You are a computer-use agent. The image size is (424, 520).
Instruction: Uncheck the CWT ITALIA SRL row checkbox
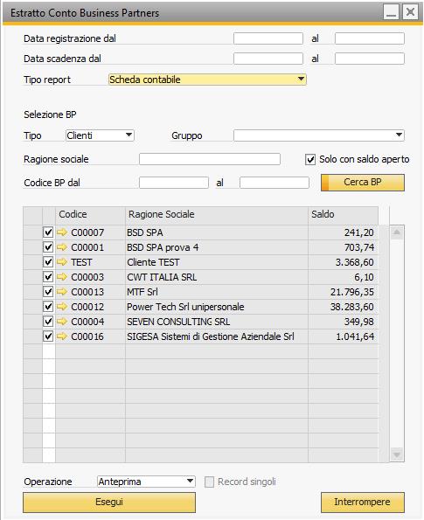click(48, 276)
